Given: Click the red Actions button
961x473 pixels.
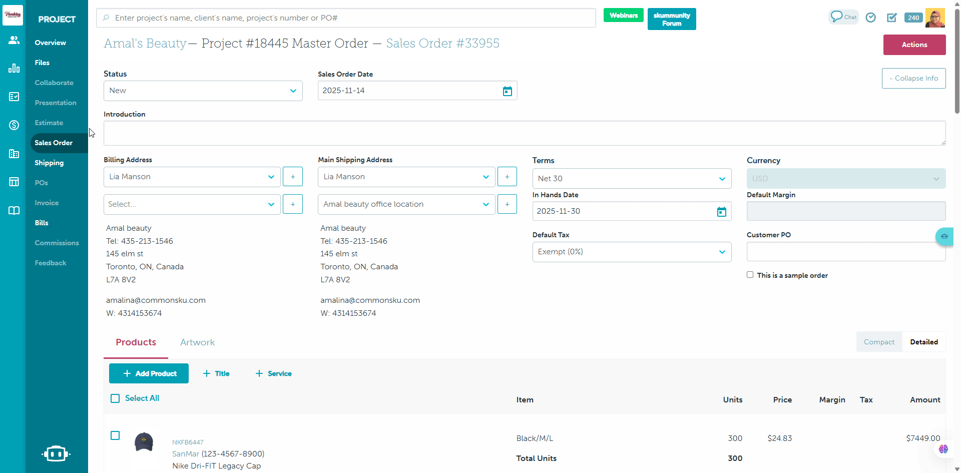Looking at the screenshot, I should pos(914,45).
